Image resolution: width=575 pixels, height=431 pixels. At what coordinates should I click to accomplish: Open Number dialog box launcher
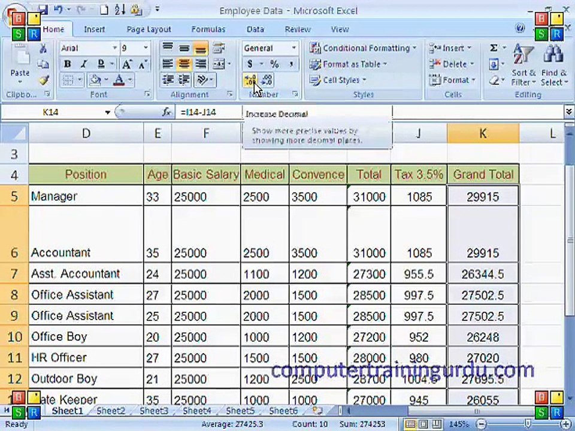pyautogui.click(x=295, y=95)
